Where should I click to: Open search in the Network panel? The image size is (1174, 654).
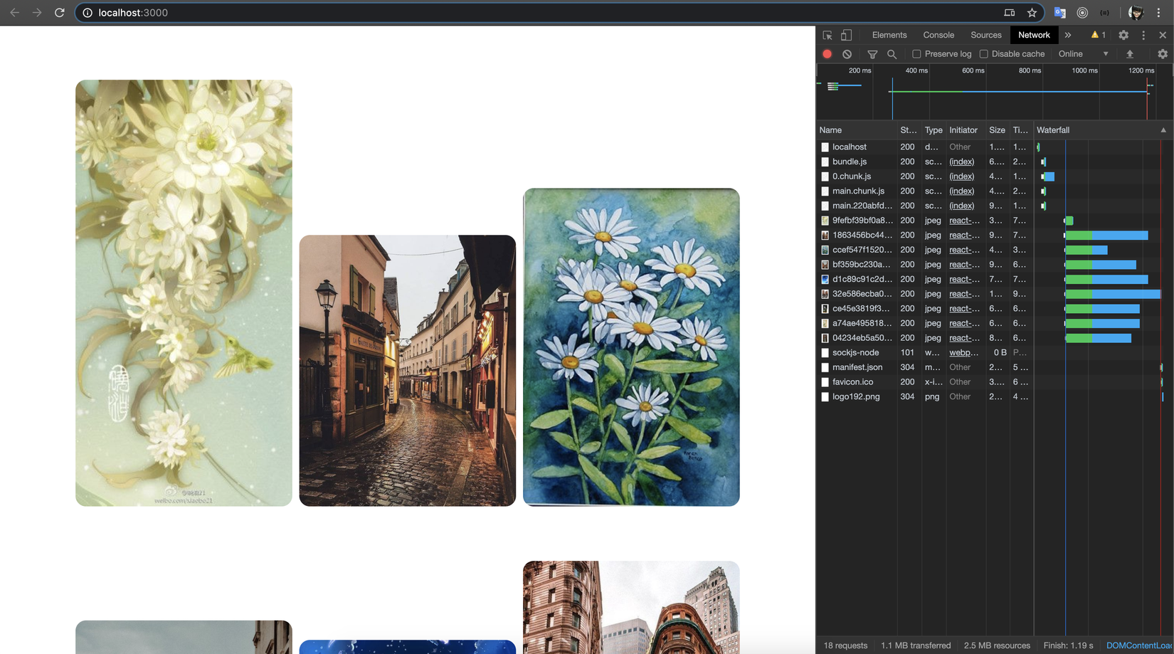[892, 54]
